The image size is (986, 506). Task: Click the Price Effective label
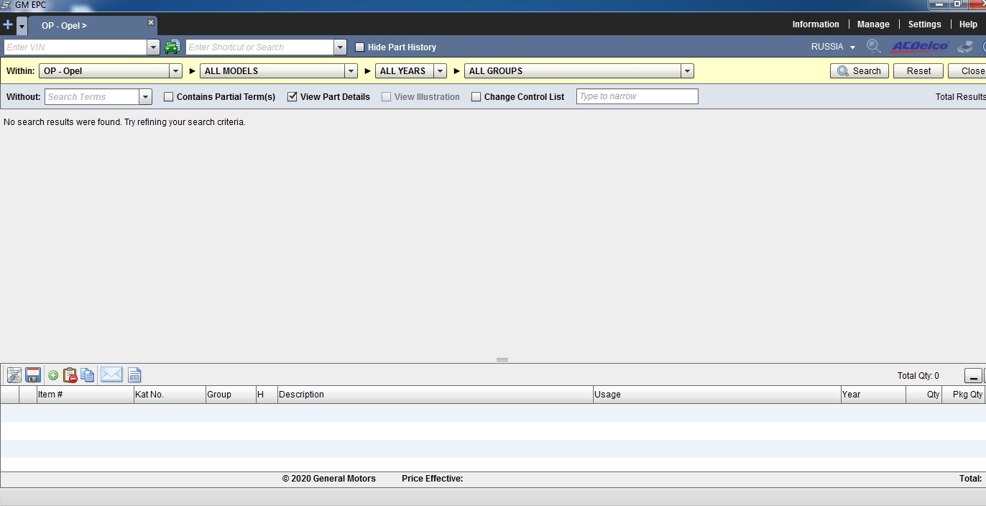432,479
